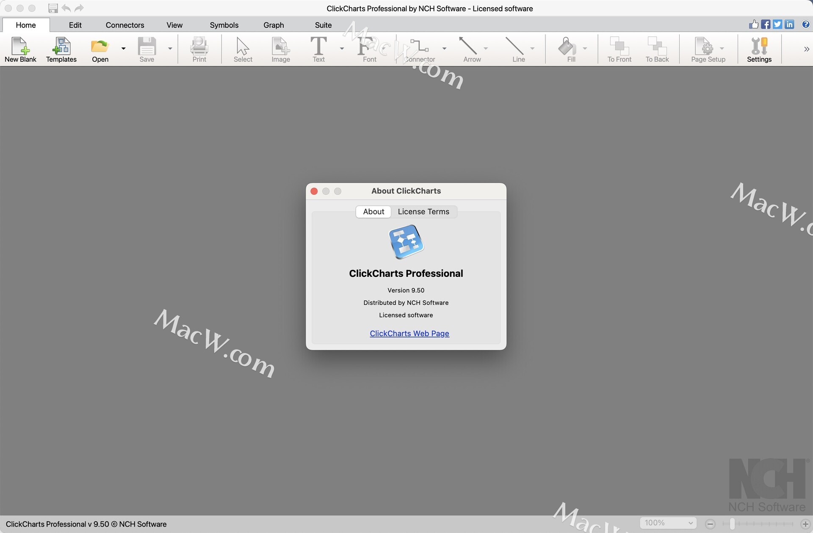Viewport: 813px width, 533px height.
Task: Select the Line drawing tool
Action: (x=518, y=50)
